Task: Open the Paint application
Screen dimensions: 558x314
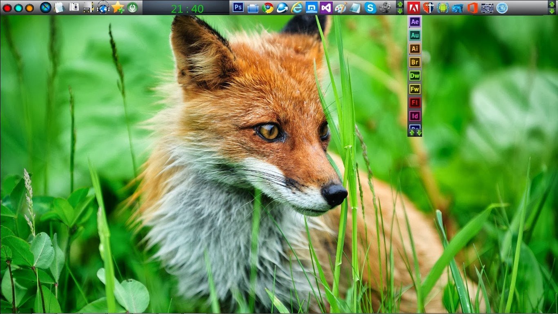Action: (x=340, y=7)
